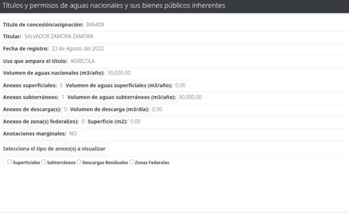Click the Título de concesión/asignación label
This screenshot has width=349, height=215.
[x=43, y=25]
